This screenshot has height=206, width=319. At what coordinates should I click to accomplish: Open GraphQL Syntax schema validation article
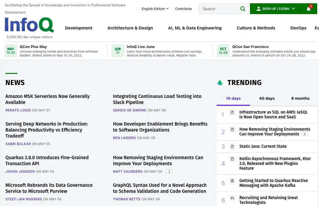pyautogui.click(x=160, y=188)
